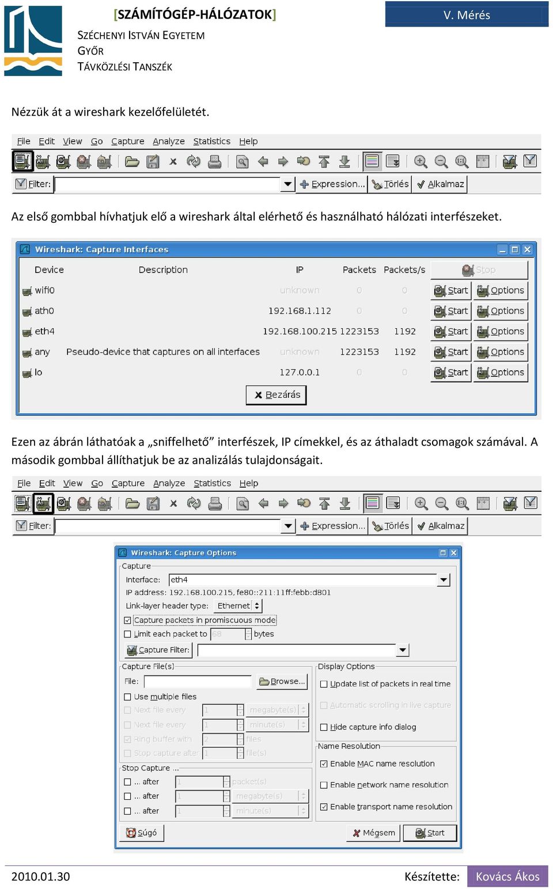This screenshot has height=889, width=553.
Task: Click Resize Columns icon in upper toolbar
Action: (x=482, y=161)
